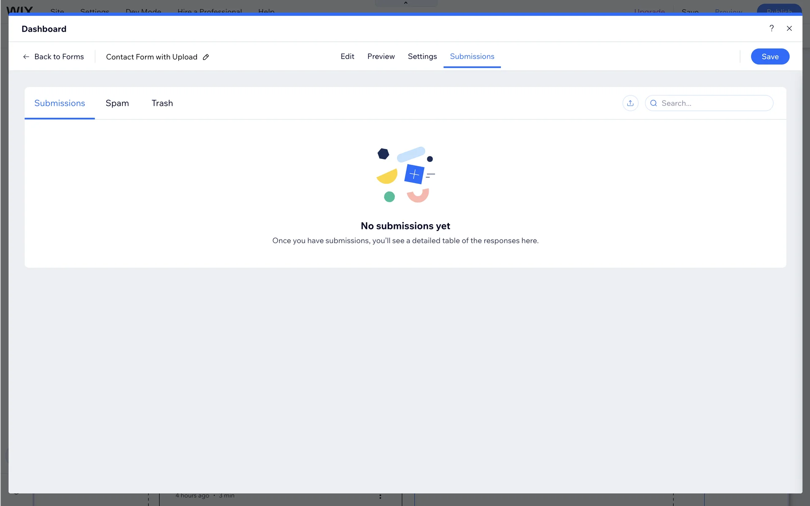Click the back arrow beside Back to Forms

tap(26, 57)
